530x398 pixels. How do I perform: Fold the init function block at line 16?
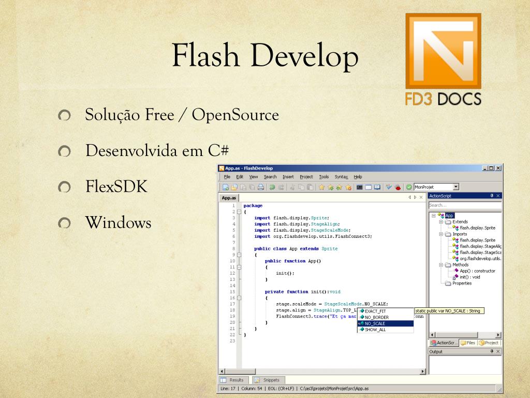point(239,298)
